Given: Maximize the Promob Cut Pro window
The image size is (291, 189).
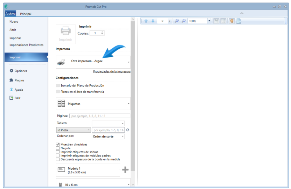Looking at the screenshot, I should (280, 6).
